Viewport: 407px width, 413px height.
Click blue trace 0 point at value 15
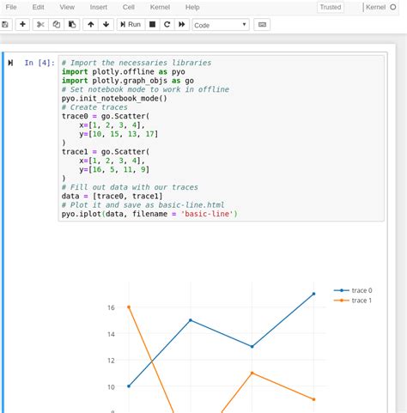coord(191,320)
